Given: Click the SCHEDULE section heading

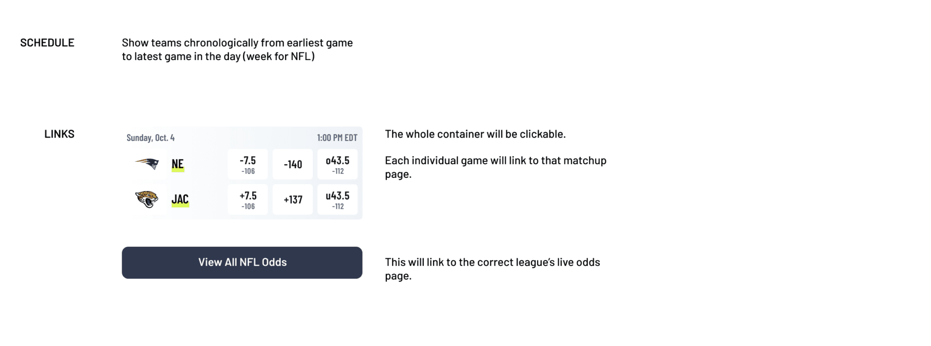Looking at the screenshot, I should coord(47,43).
